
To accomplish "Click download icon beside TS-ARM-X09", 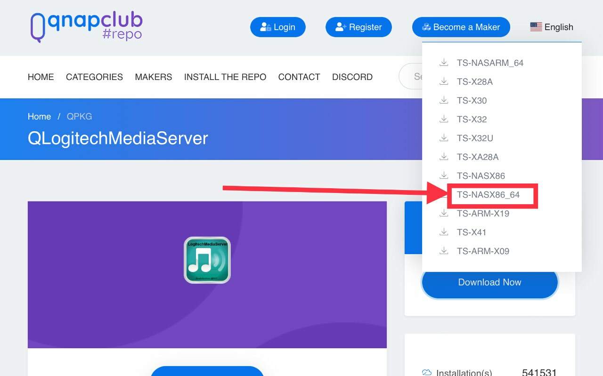I will point(444,251).
